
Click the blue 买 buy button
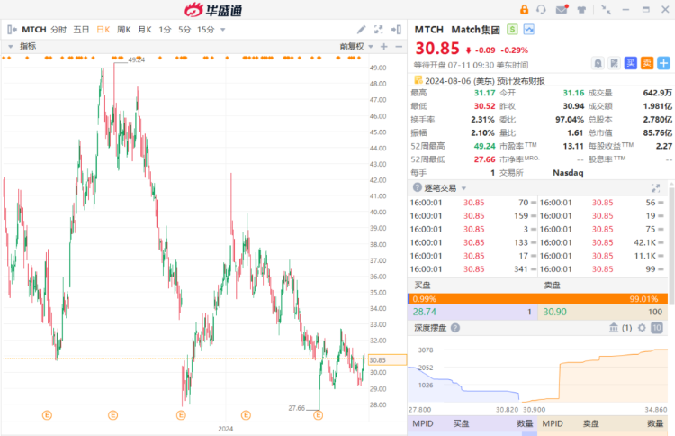[631, 63]
